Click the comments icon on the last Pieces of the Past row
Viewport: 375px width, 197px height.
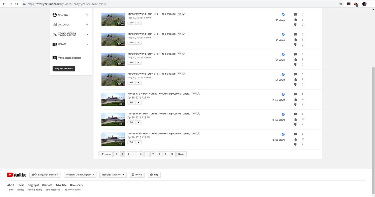click(x=296, y=134)
